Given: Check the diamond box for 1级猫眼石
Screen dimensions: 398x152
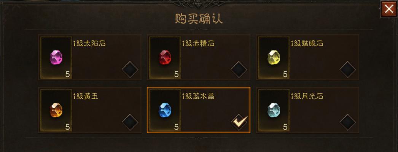Looking at the screenshot, I should click(x=348, y=70).
